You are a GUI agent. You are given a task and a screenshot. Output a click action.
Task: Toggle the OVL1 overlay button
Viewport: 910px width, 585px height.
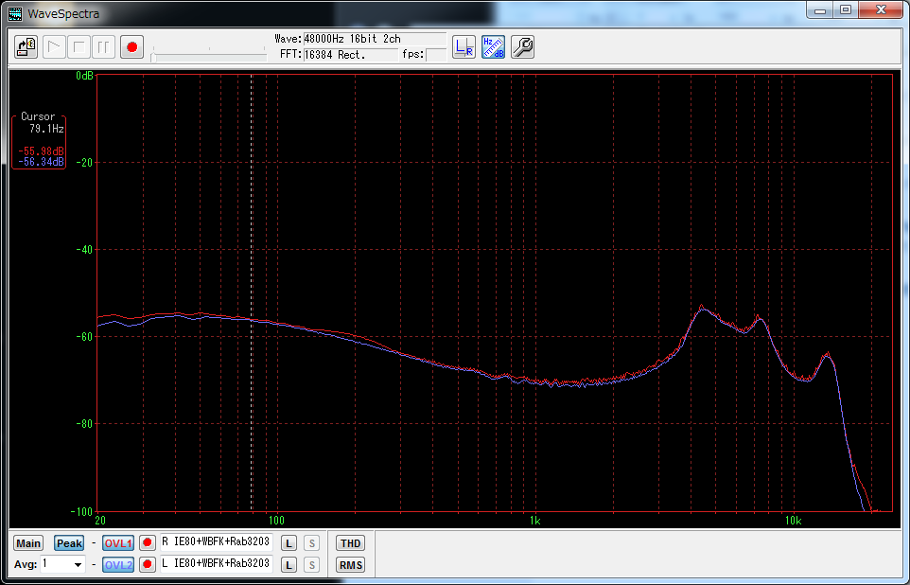click(x=118, y=543)
